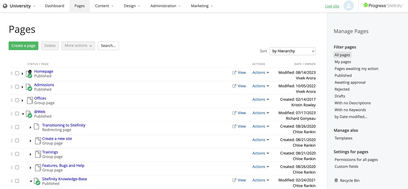408x189 pixels.
Task: Click the Progress Sitefinity logo
Action: [383, 5]
